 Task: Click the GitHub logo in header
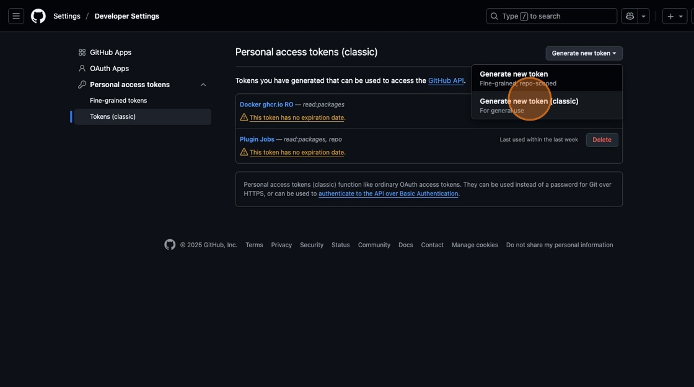pos(38,16)
